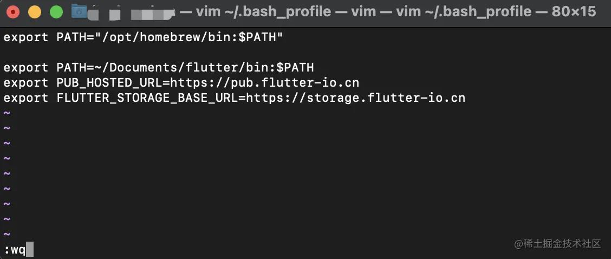Click the green fullscreen window button

pos(56,12)
